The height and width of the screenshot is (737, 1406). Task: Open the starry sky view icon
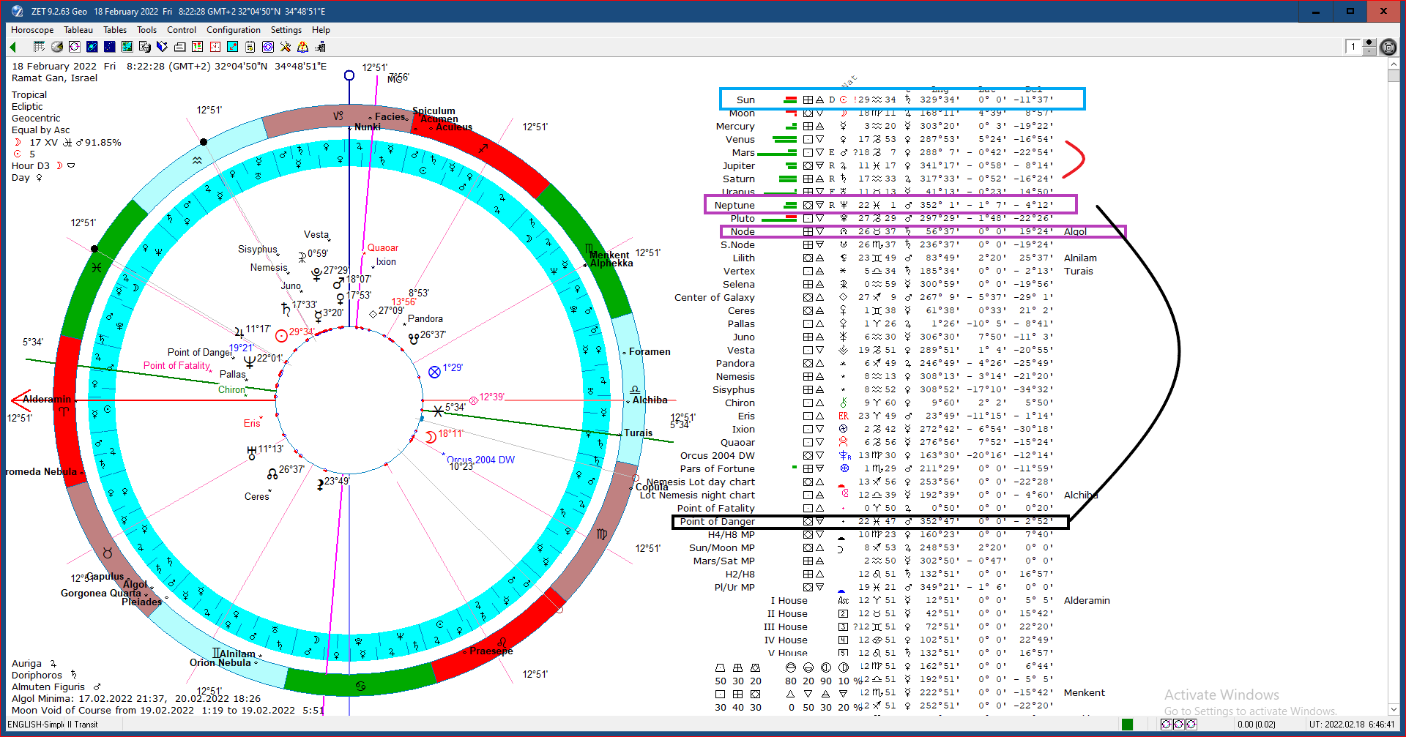(110, 47)
